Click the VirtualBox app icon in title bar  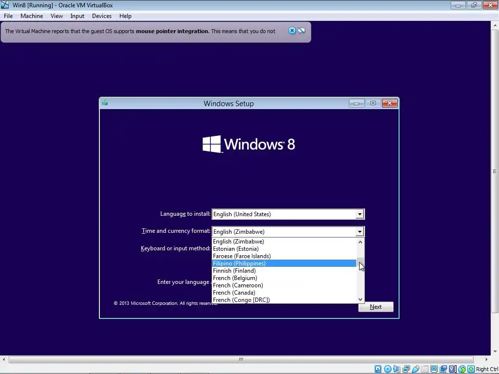[5, 5]
